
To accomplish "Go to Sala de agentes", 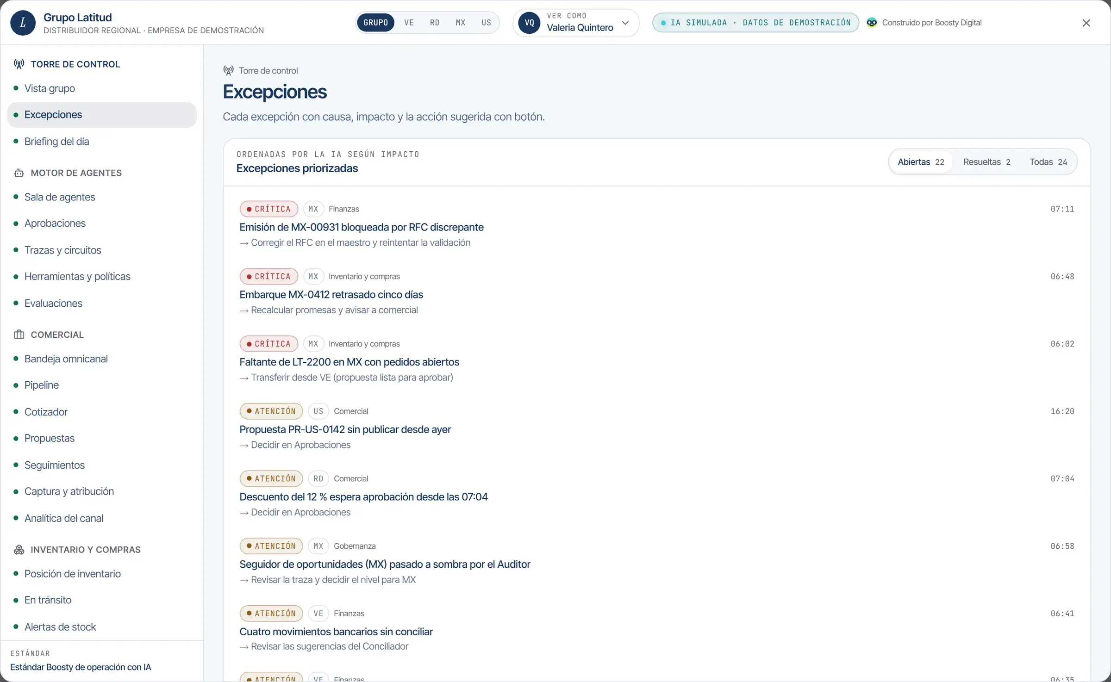I will coord(102,197).
